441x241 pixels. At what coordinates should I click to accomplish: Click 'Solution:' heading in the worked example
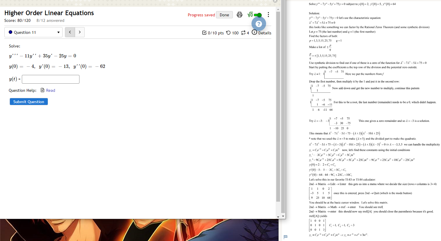(x=314, y=13)
